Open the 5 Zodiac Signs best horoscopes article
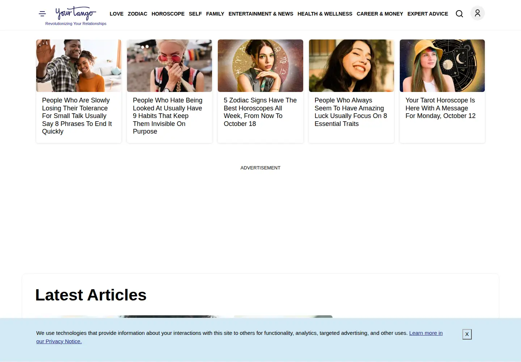This screenshot has width=521, height=362. click(x=260, y=112)
